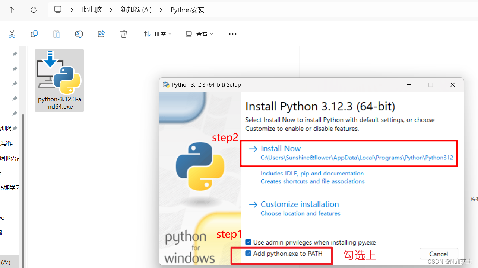The image size is (478, 268).
Task: Expand the chevron after 此电脑
Action: pyautogui.click(x=111, y=10)
